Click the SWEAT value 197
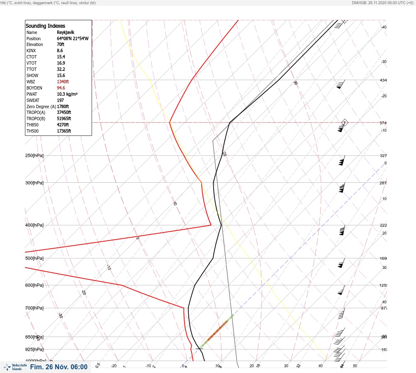Screen dimensions: 416x373 [x=60, y=100]
